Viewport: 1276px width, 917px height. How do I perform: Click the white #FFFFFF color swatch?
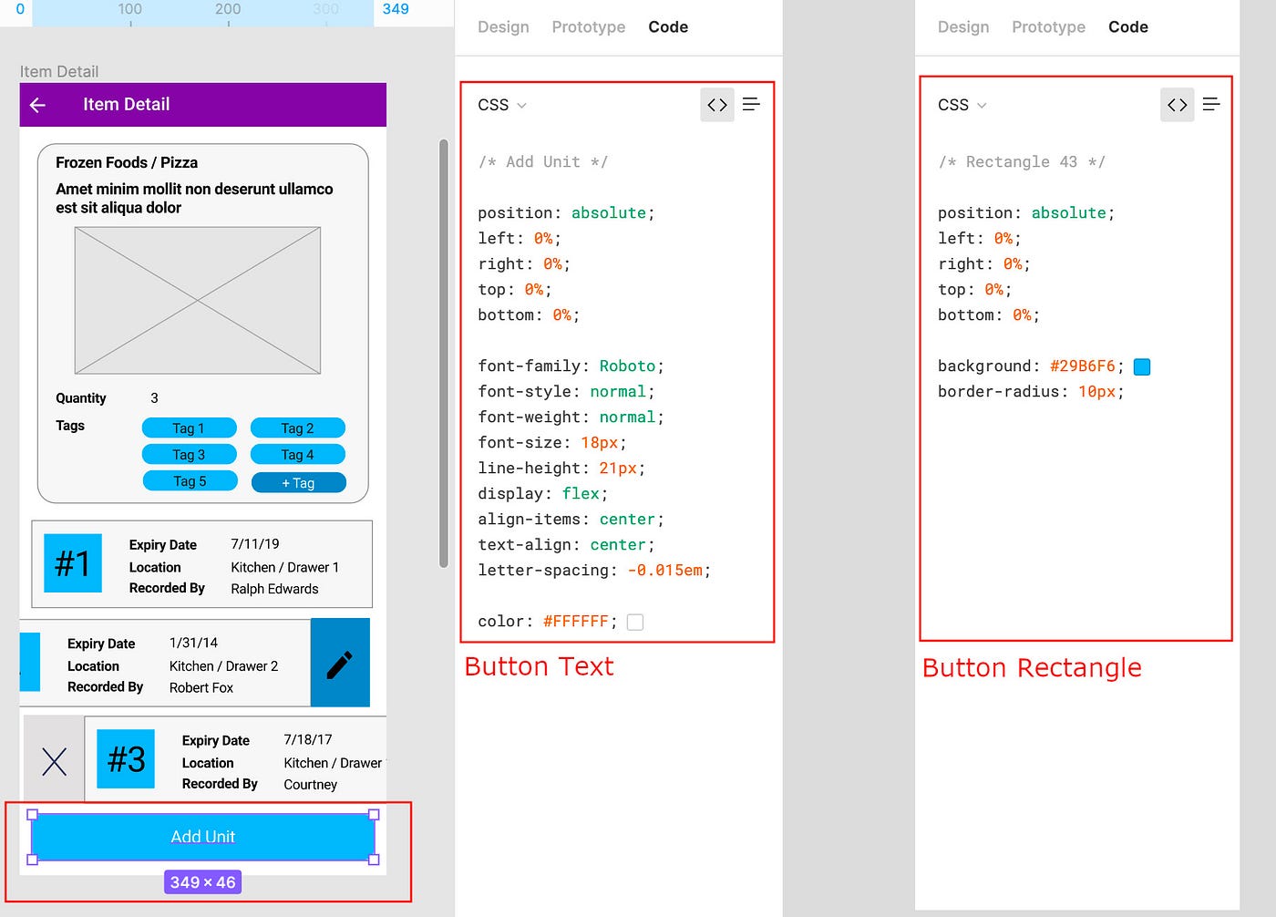pos(634,622)
